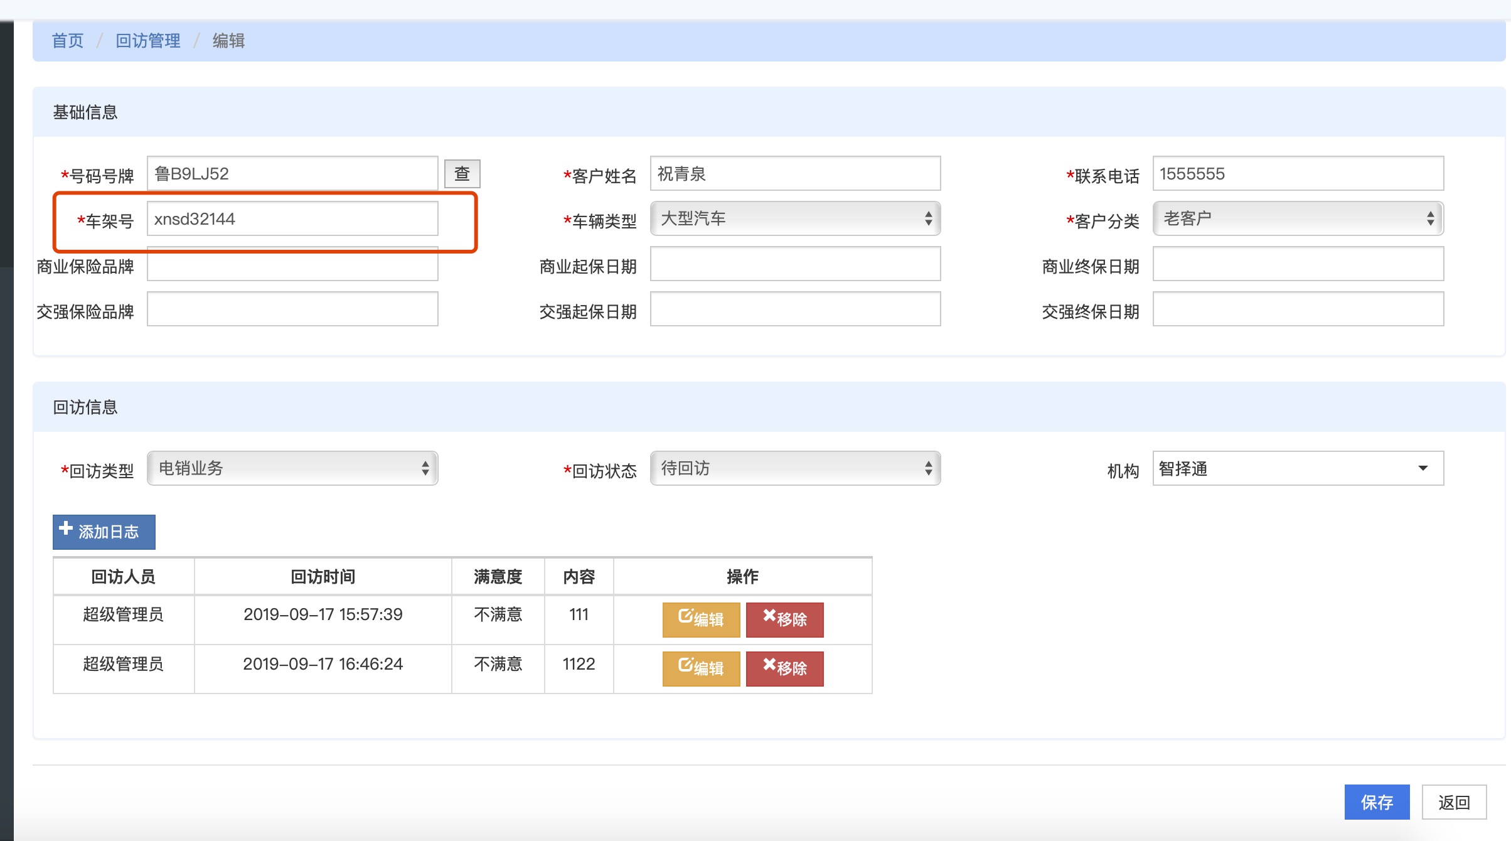Go to 首页 breadcrumb link

pos(67,41)
